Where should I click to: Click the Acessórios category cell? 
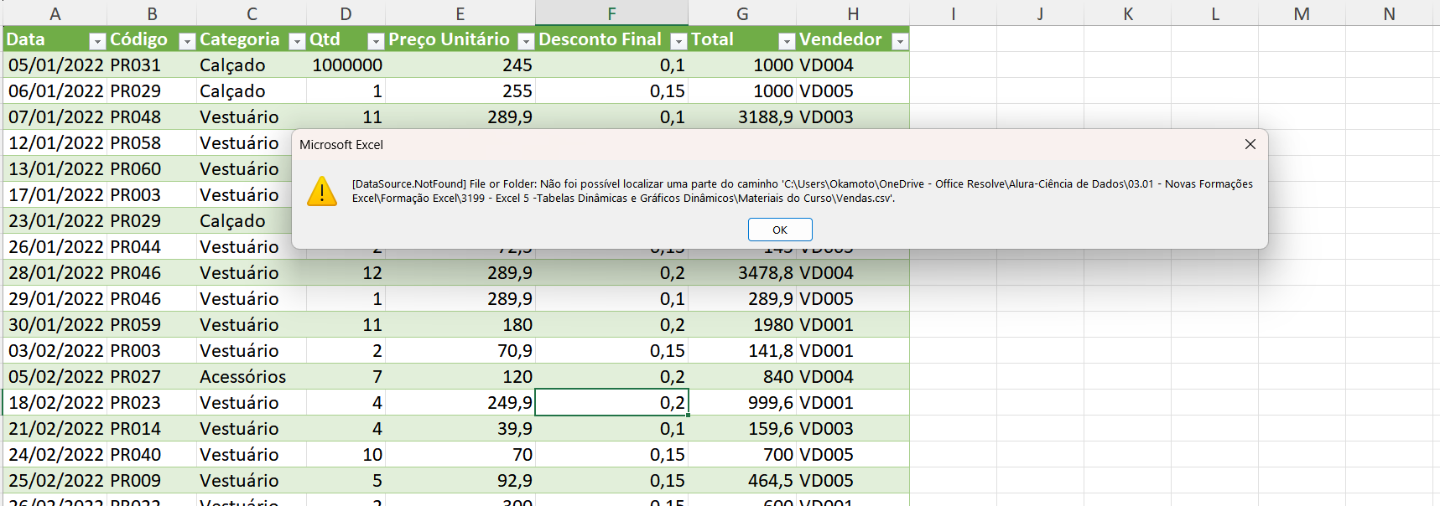click(252, 377)
